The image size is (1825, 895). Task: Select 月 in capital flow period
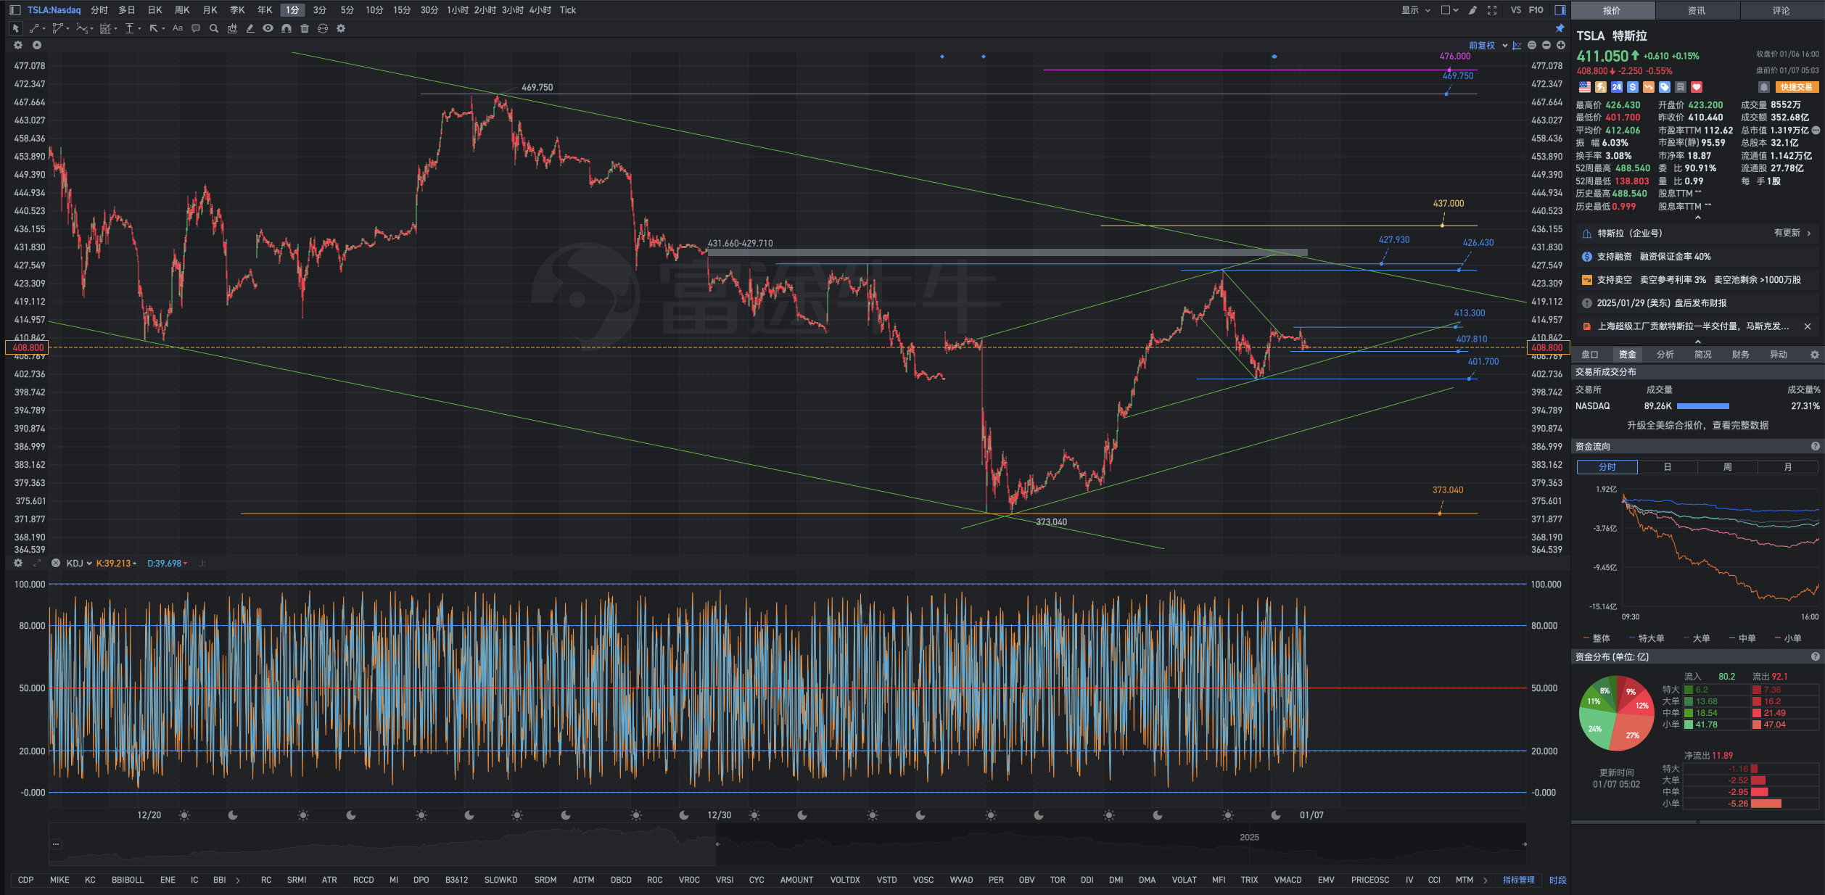1788,467
